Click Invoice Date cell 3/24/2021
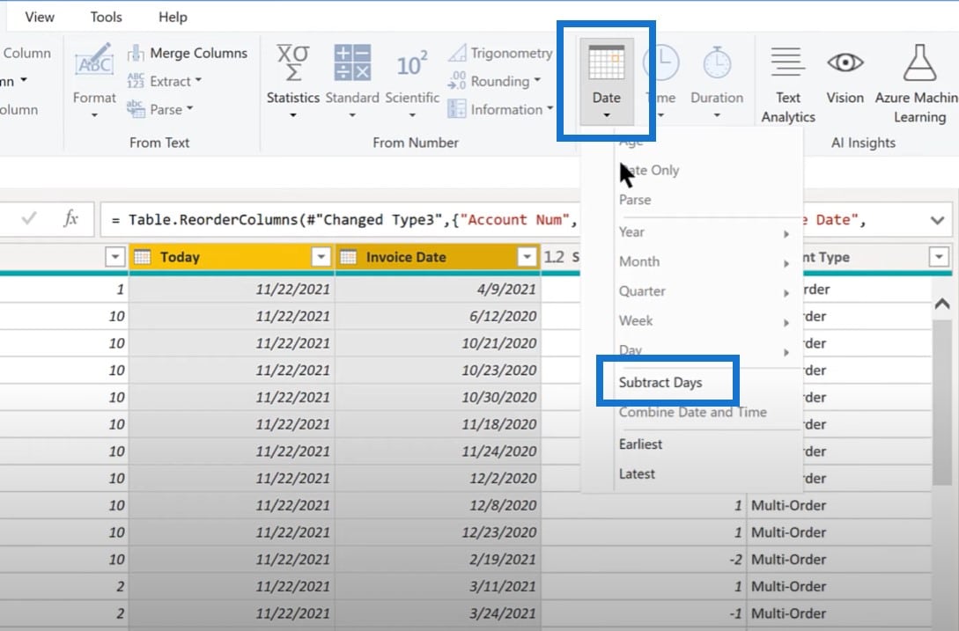 (x=438, y=613)
